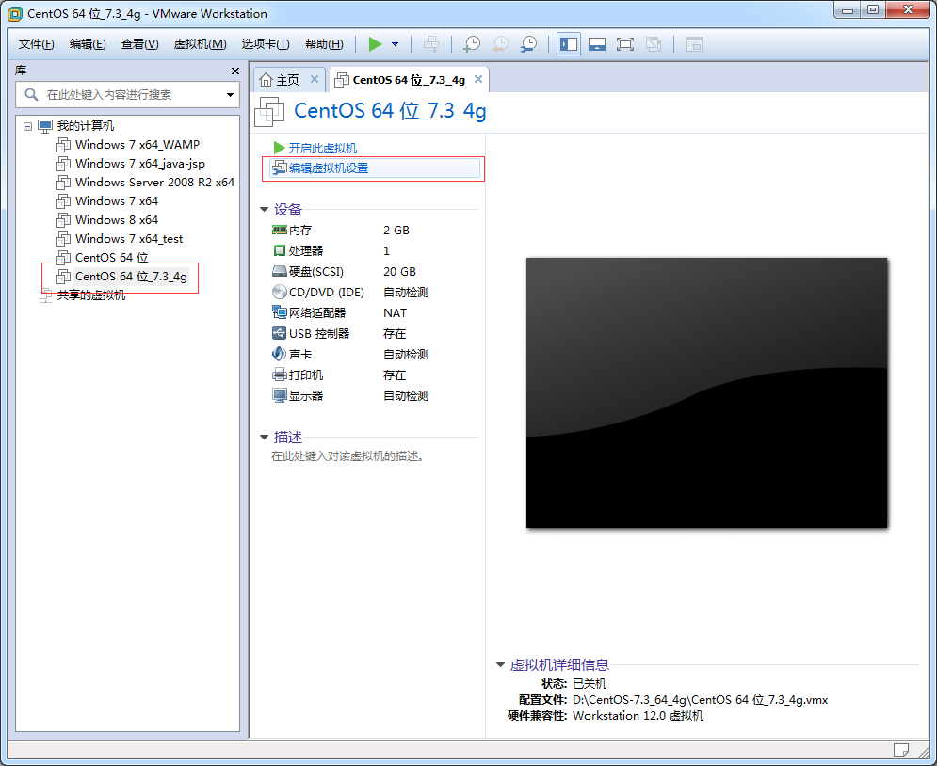Toggle the thumbnail bar view icon
937x766 pixels.
click(x=596, y=44)
